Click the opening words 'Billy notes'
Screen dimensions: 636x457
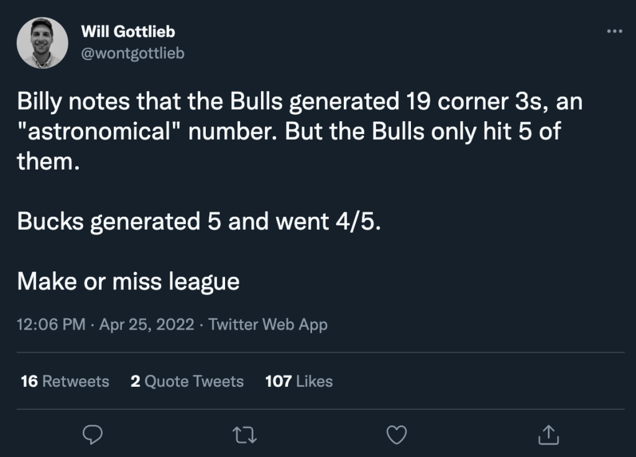click(72, 102)
